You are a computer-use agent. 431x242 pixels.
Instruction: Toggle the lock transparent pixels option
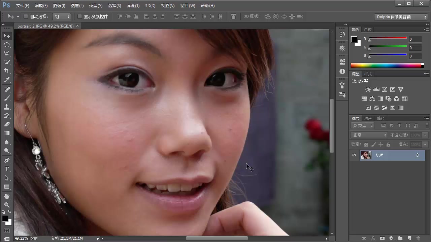pos(366,145)
